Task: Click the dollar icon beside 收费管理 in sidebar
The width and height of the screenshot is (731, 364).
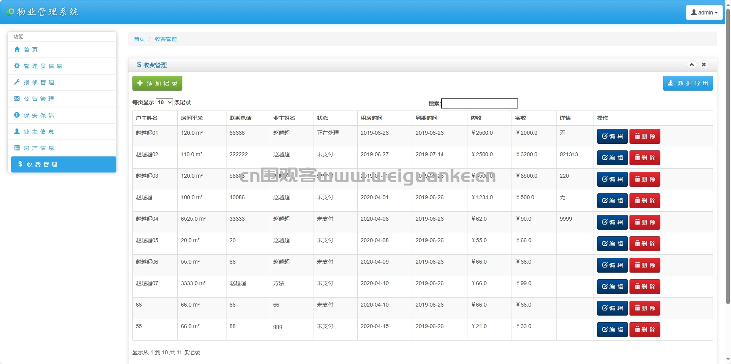Action: tap(20, 164)
